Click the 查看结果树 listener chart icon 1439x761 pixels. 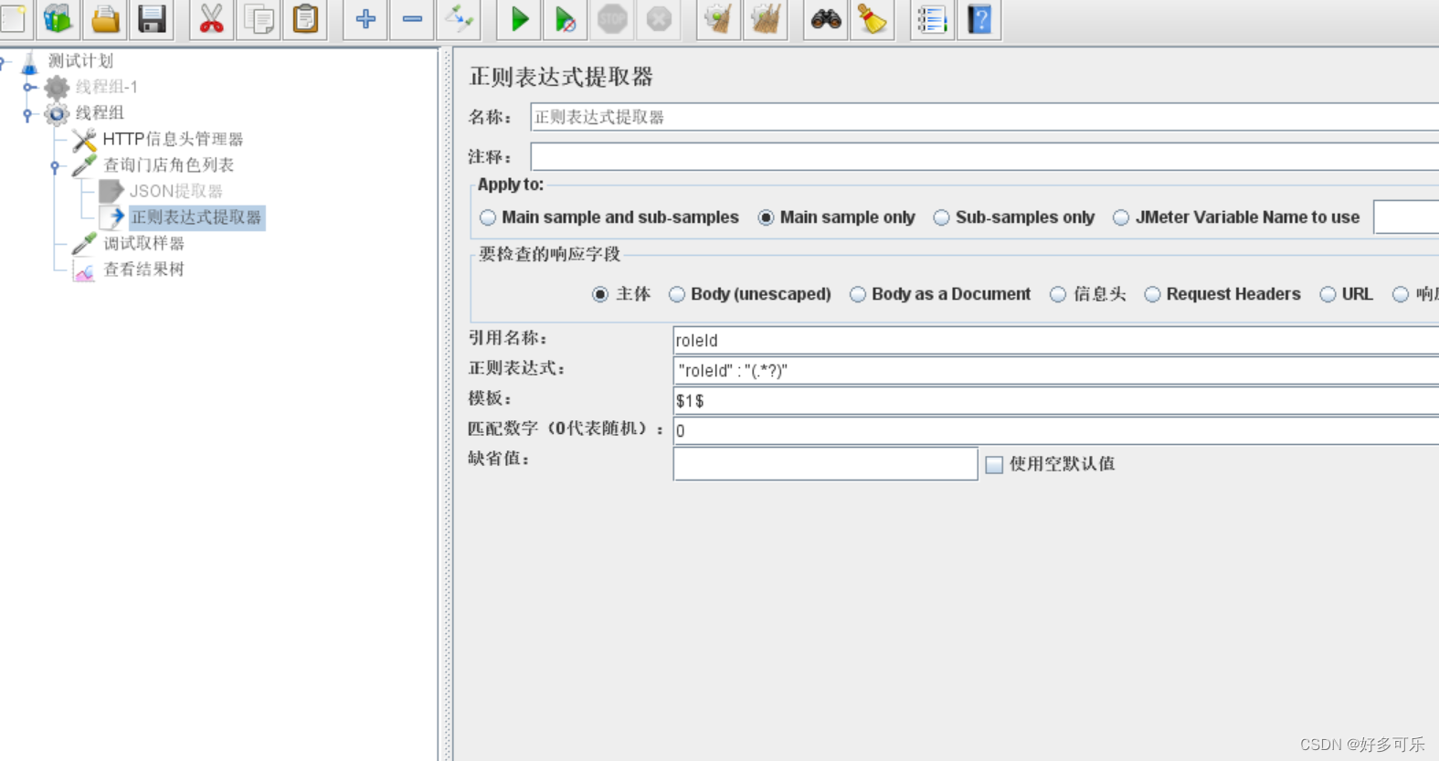coord(84,270)
